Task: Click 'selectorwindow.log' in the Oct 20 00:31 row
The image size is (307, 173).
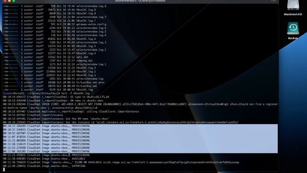Action: click(90, 79)
